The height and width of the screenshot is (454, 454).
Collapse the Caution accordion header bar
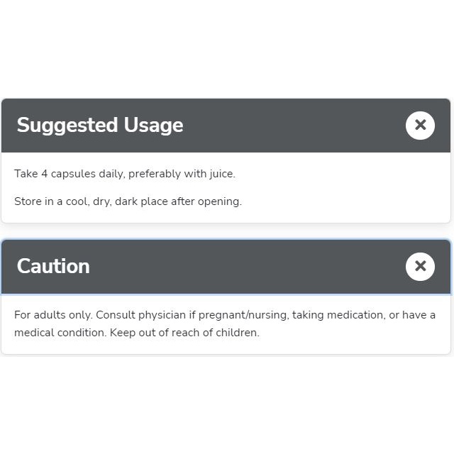248,266
